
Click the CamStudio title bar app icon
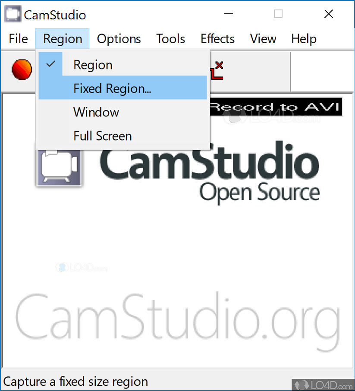tap(13, 14)
